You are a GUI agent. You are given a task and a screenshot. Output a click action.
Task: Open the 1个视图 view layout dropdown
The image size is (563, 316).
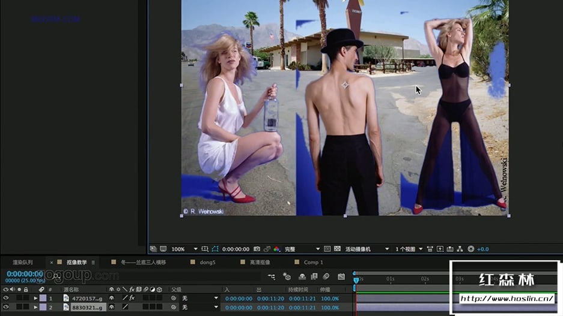pos(409,249)
